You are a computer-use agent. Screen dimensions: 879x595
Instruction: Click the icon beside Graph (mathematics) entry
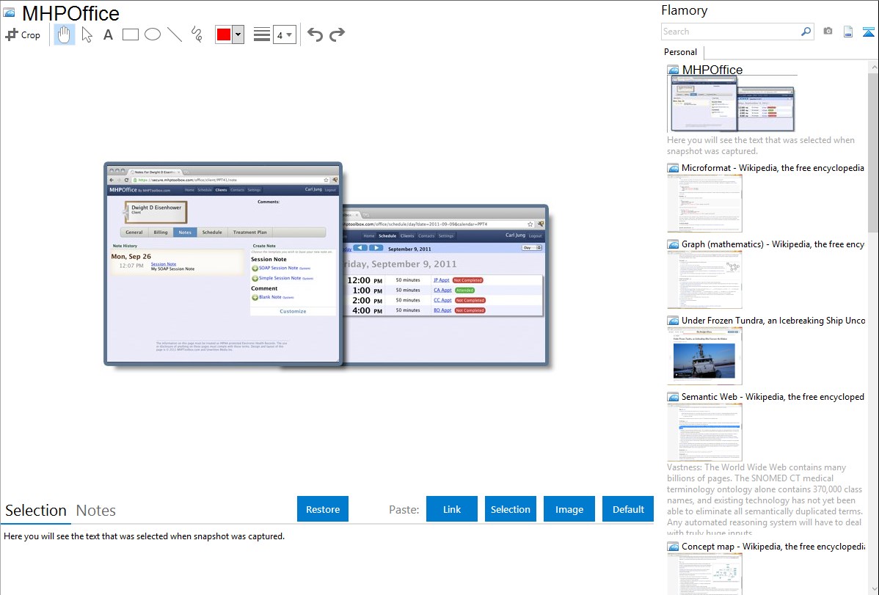pos(673,244)
